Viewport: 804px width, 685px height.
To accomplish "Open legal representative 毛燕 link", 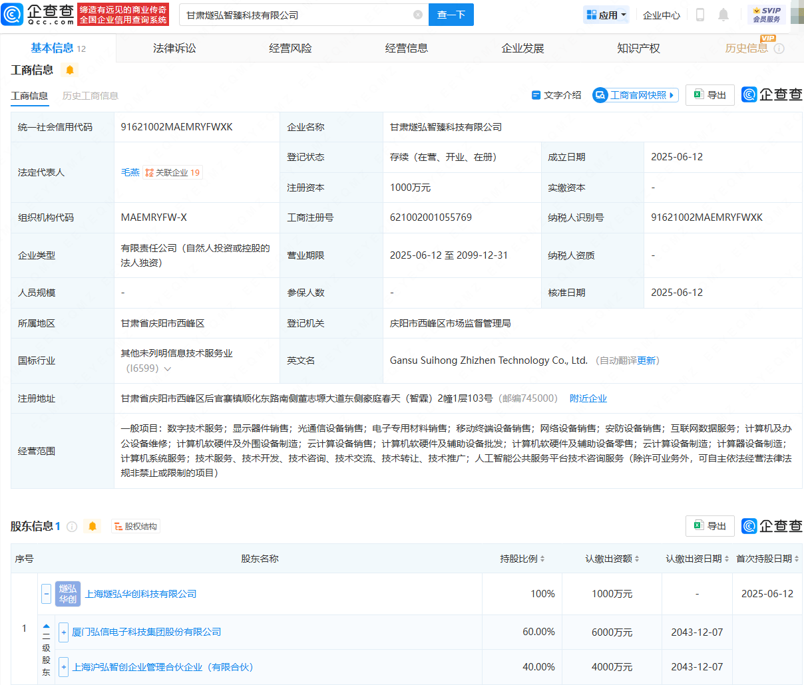I will 130,172.
